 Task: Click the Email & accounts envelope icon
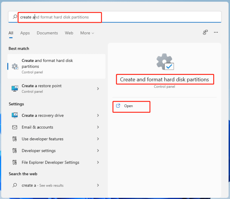pyautogui.click(x=15, y=127)
